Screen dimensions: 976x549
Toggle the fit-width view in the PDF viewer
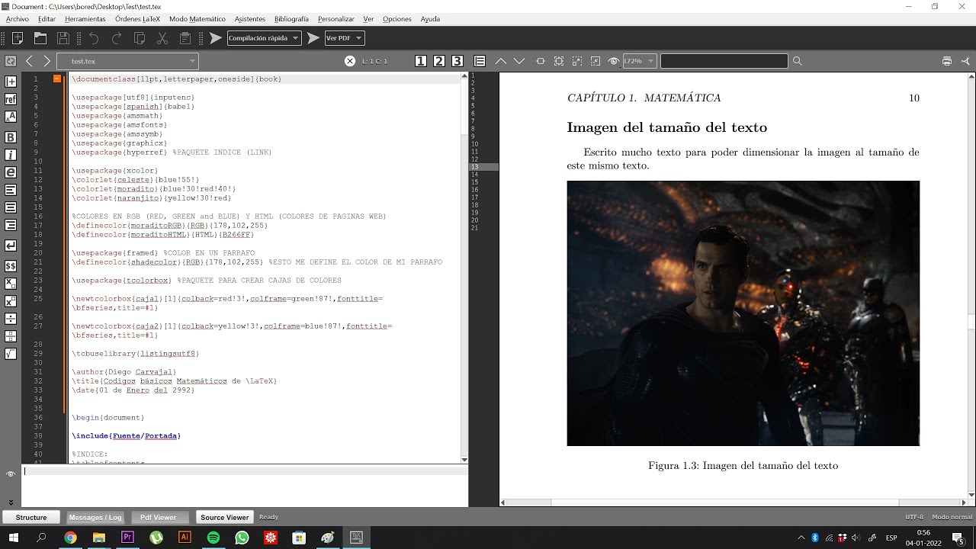pyautogui.click(x=541, y=61)
